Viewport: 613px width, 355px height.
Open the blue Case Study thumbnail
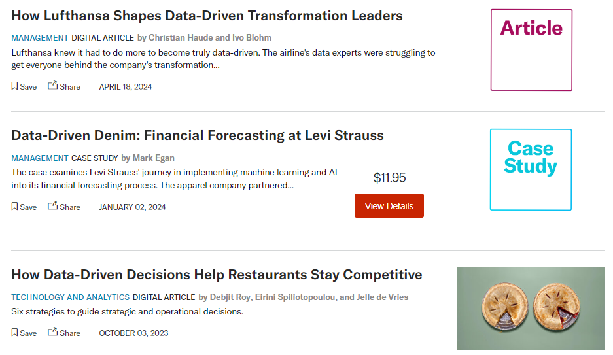point(531,169)
